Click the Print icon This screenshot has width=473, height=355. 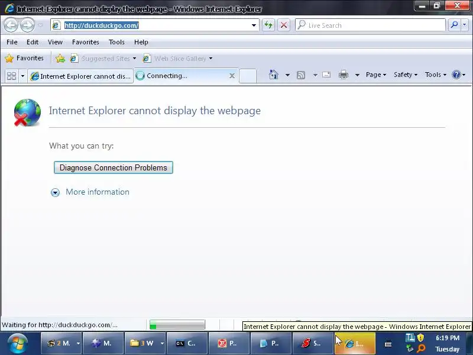pos(344,75)
